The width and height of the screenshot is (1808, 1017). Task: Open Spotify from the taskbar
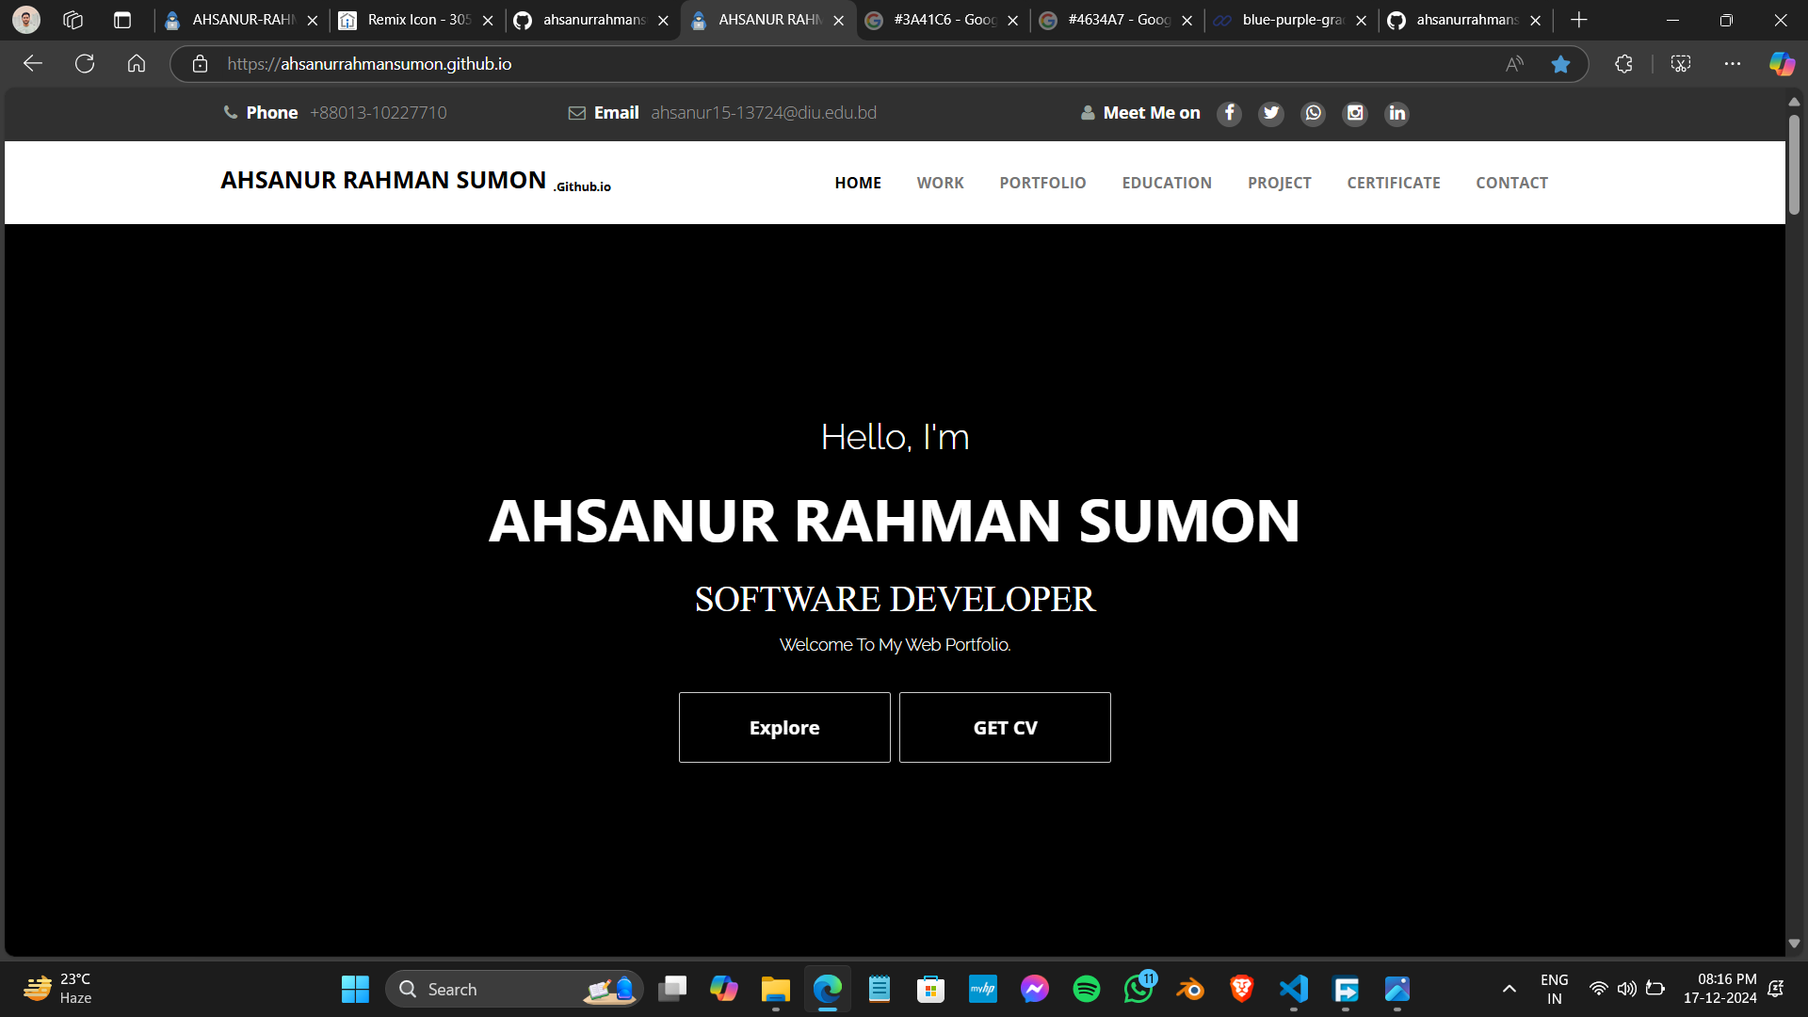click(x=1087, y=989)
